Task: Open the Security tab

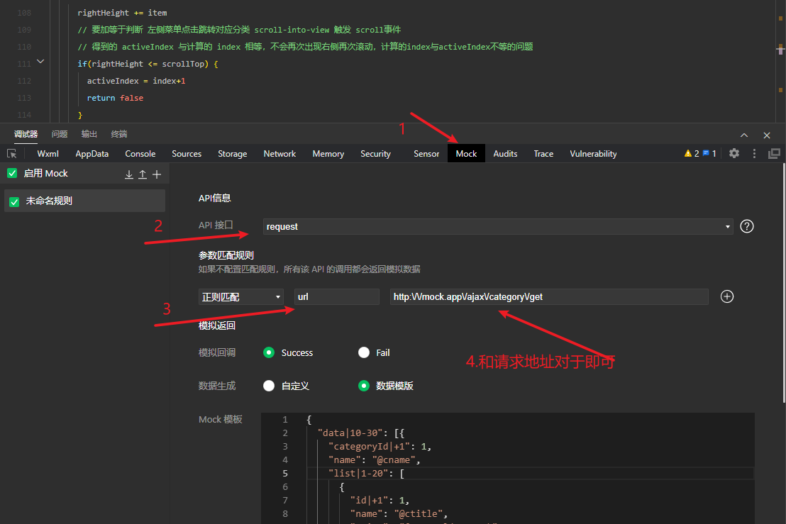Action: coord(375,154)
